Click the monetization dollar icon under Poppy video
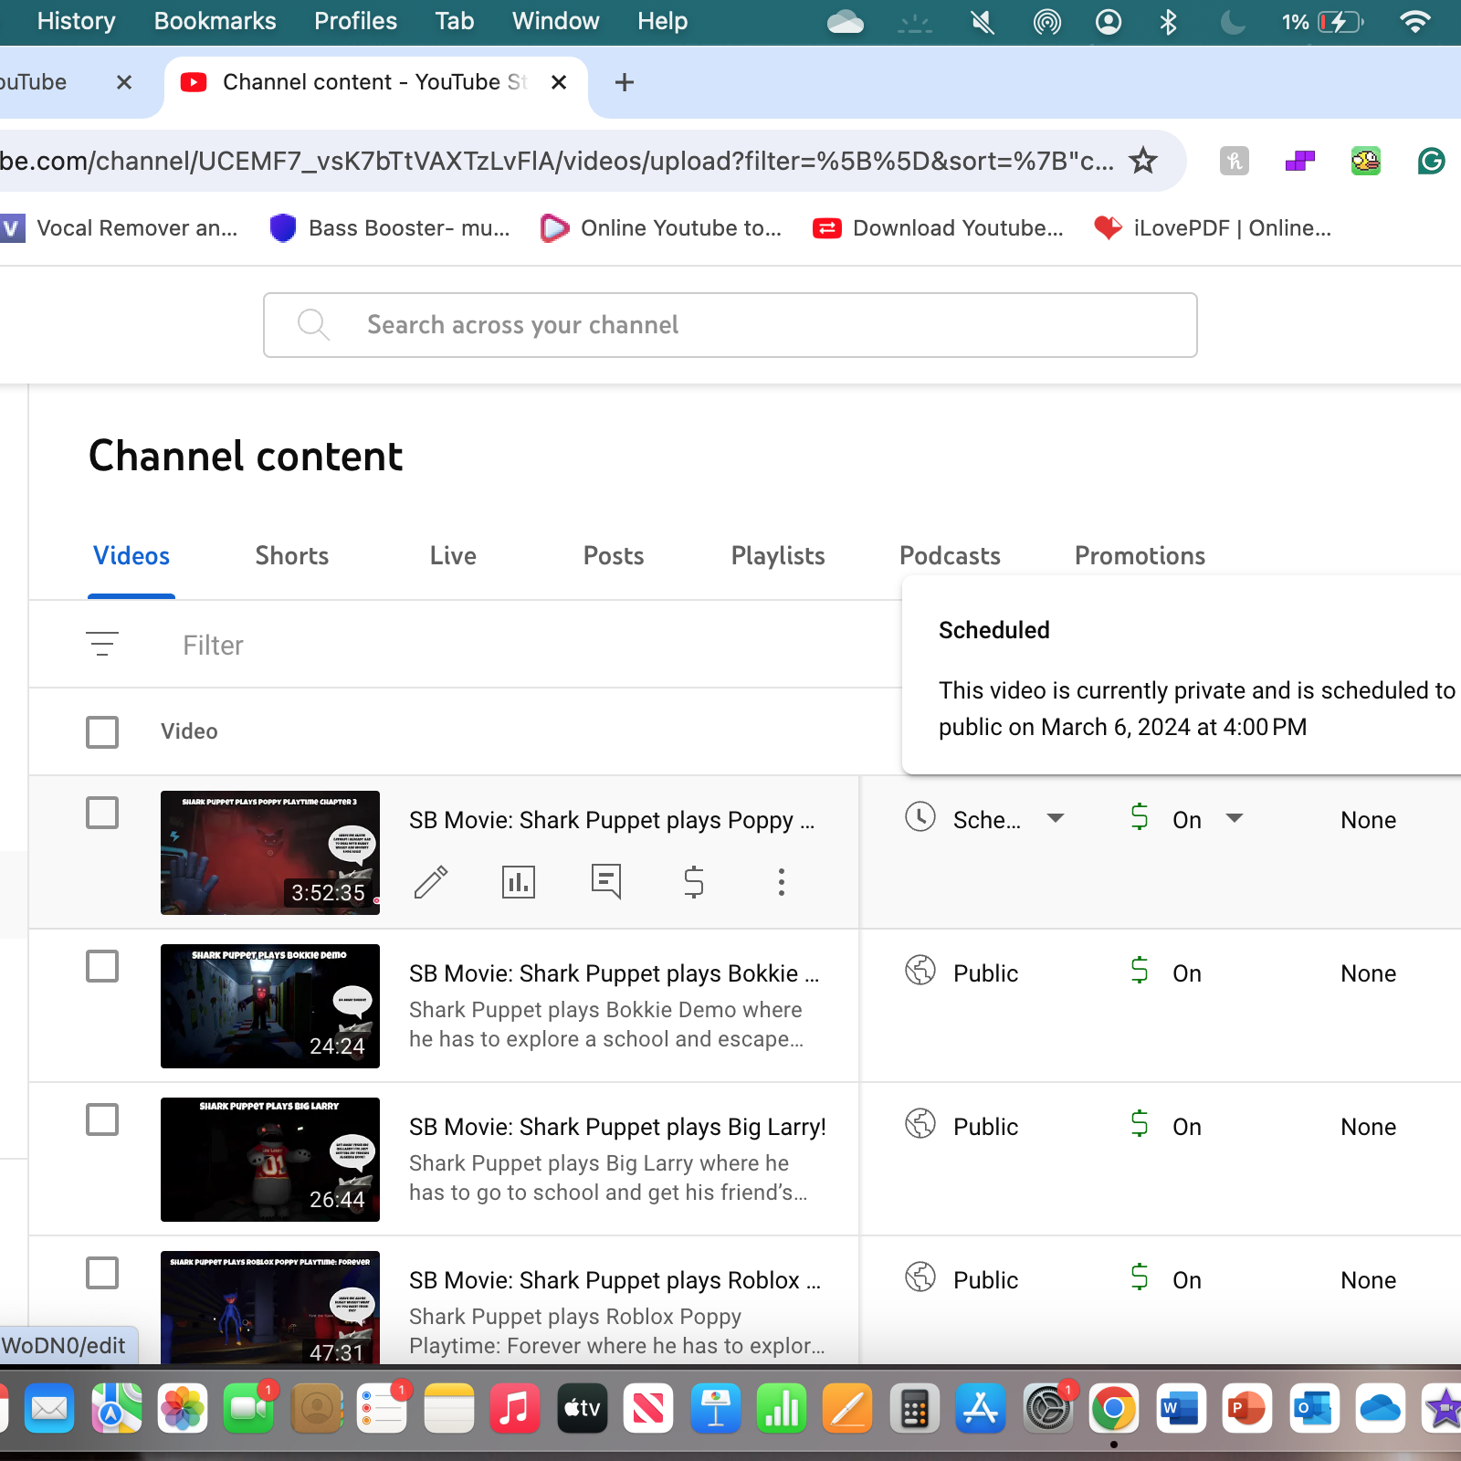This screenshot has width=1461, height=1461. (693, 882)
